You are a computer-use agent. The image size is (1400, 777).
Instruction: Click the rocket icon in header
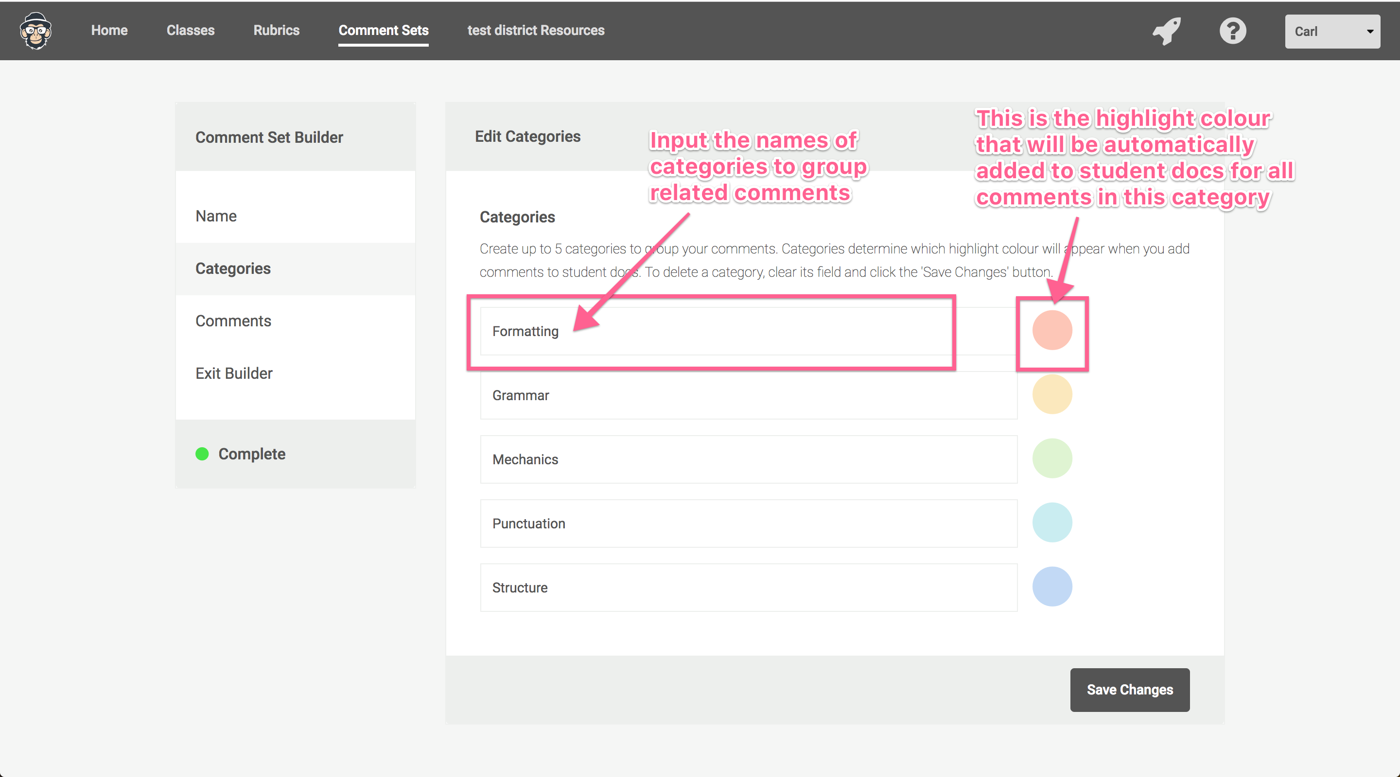[x=1167, y=31]
